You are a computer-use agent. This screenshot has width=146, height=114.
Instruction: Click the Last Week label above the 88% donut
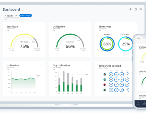click(107, 34)
